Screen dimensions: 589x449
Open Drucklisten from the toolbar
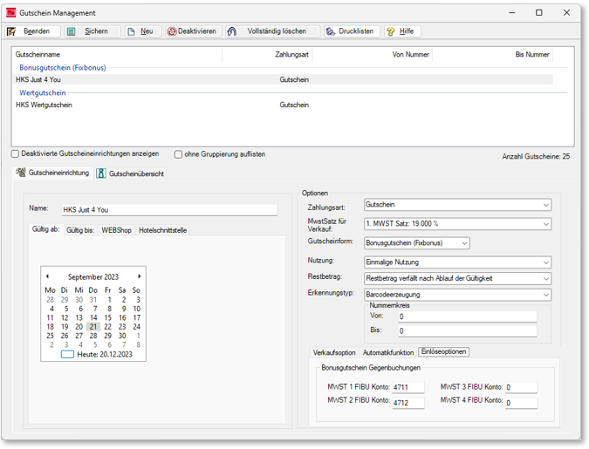331,31
